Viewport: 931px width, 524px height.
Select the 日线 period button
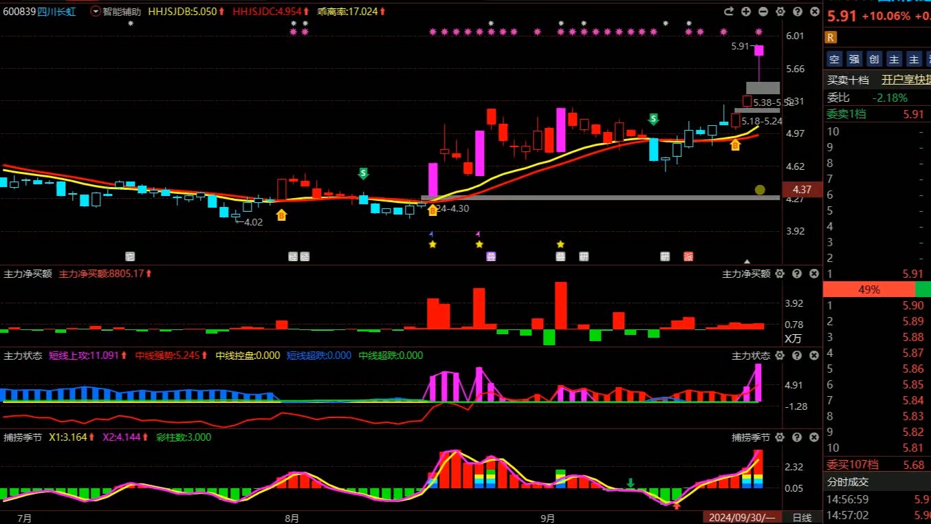tap(802, 517)
